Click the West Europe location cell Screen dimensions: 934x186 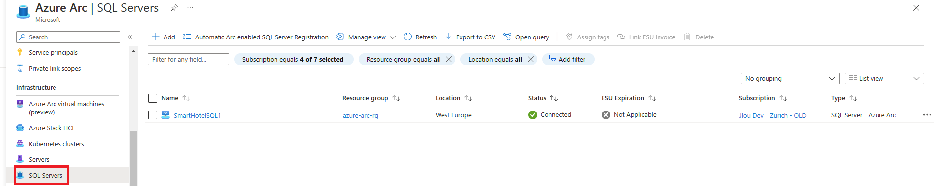pyautogui.click(x=453, y=115)
